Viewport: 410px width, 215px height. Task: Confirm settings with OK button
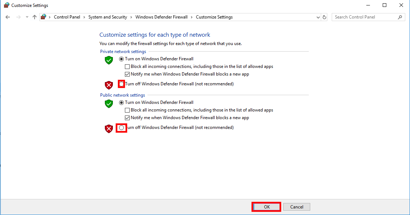point(267,207)
